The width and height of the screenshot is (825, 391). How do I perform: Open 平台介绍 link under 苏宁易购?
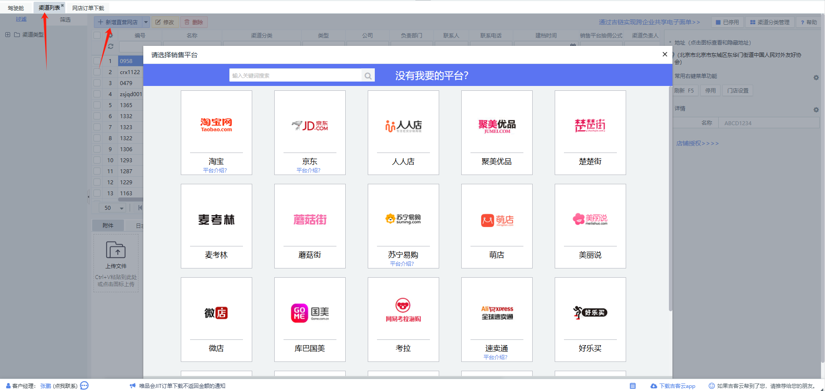[402, 264]
